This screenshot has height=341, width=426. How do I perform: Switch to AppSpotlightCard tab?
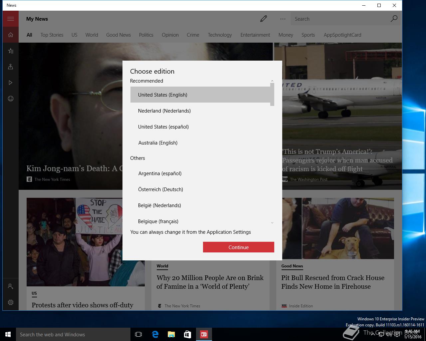342,35
